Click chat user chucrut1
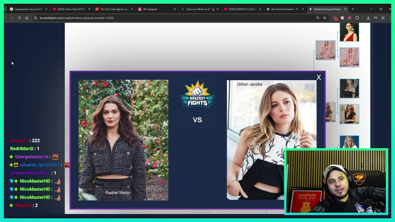Image resolution: width=395 pixels, height=222 pixels. click(x=19, y=141)
